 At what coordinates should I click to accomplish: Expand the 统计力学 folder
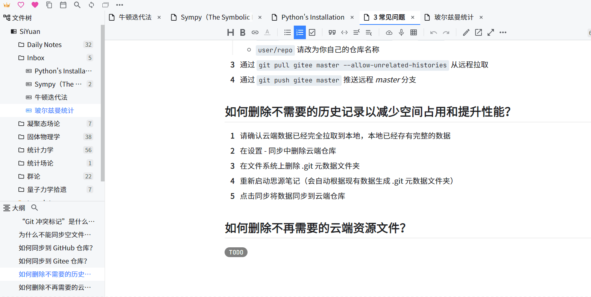coord(21,150)
